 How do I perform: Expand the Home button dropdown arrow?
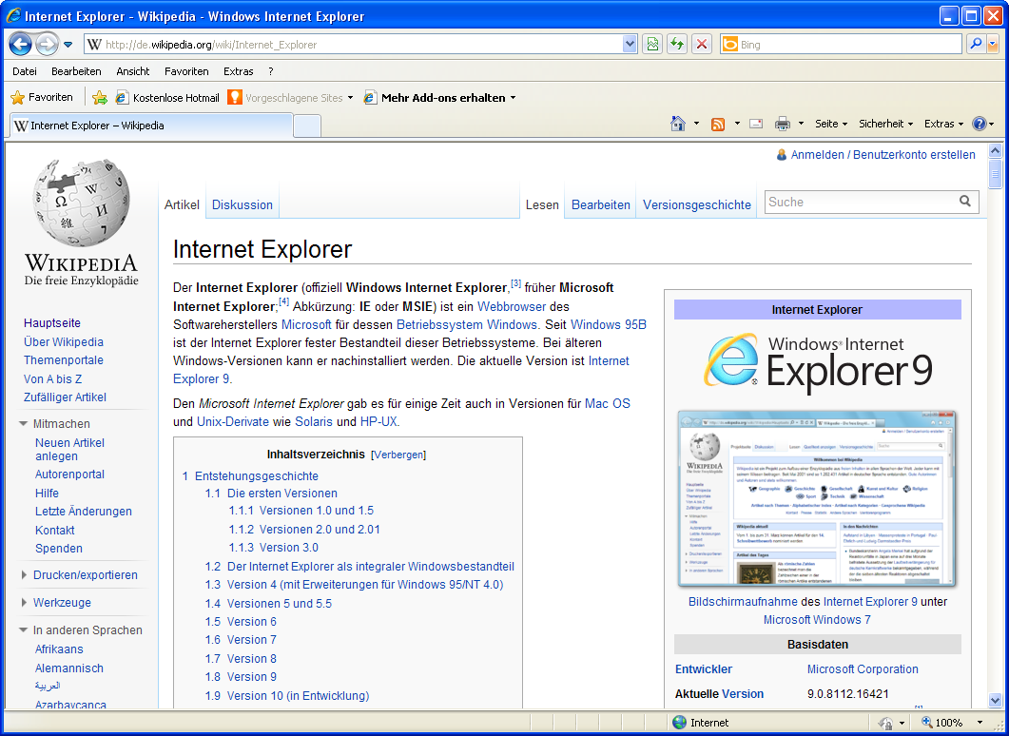point(696,124)
